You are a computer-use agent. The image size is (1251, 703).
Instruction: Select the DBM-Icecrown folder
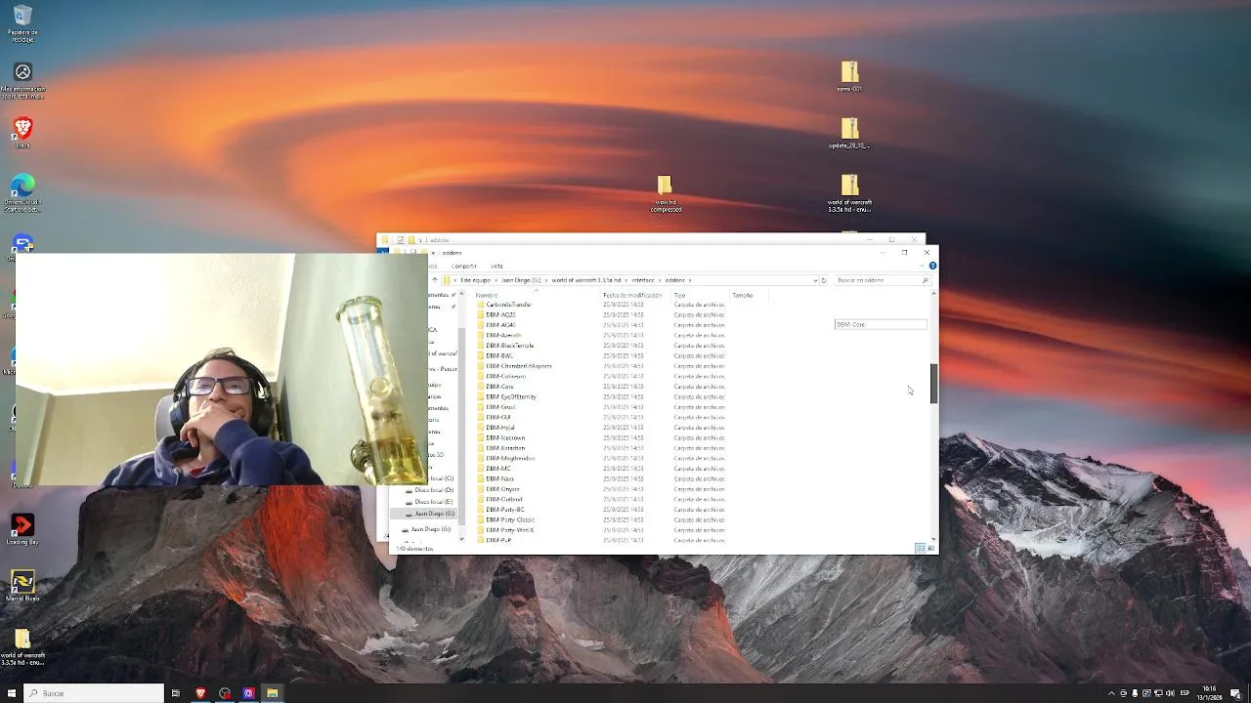[505, 437]
